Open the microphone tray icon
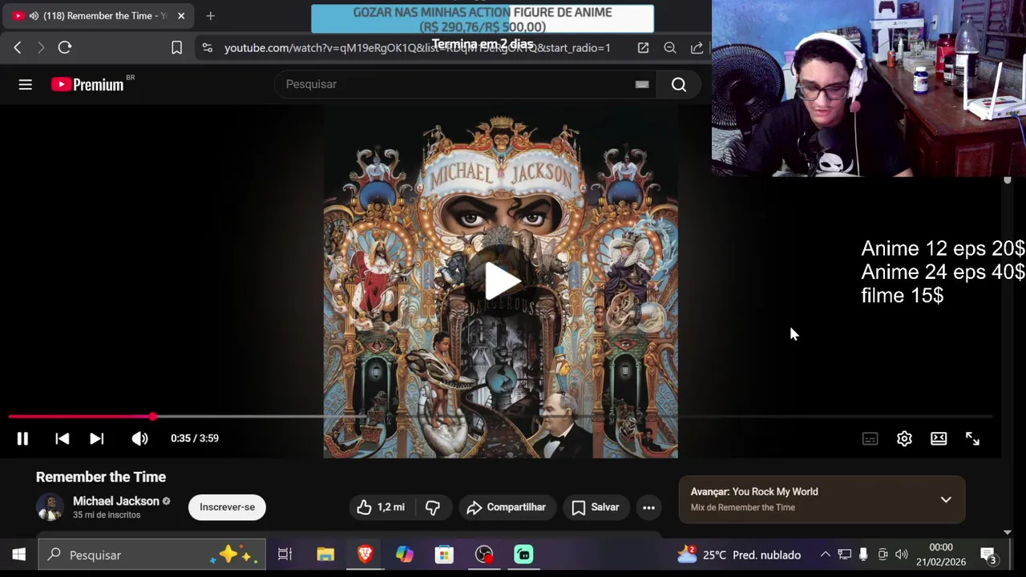Image resolution: width=1026 pixels, height=577 pixels. [x=863, y=555]
